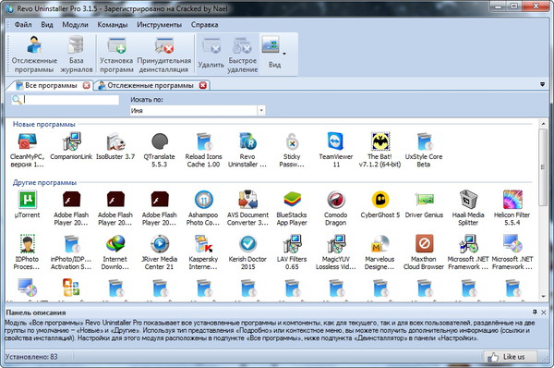Open the Файл menu
This screenshot has width=554, height=368.
23,25
